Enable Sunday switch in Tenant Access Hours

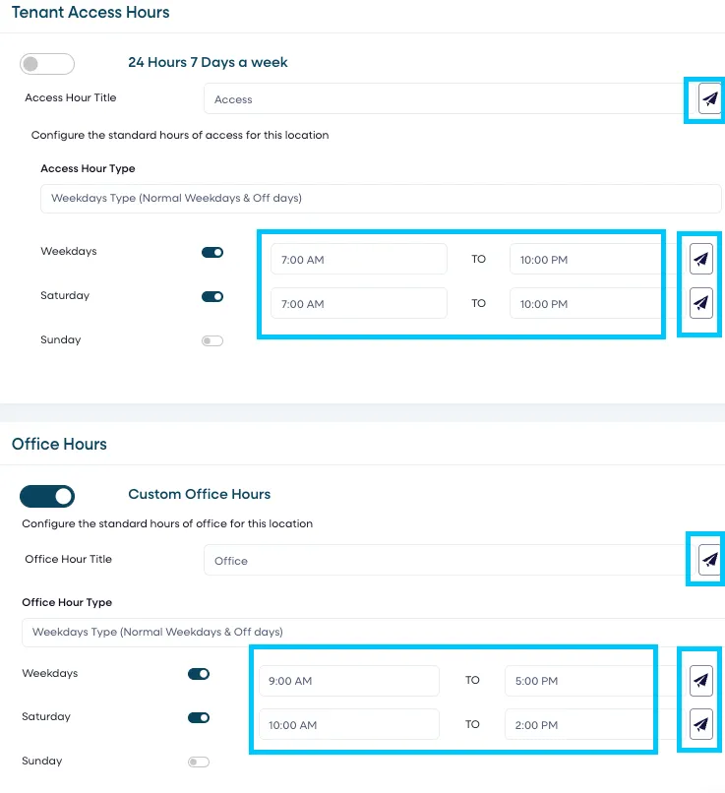click(212, 340)
